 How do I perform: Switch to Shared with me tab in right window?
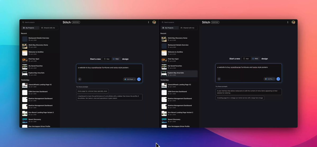point(188,28)
